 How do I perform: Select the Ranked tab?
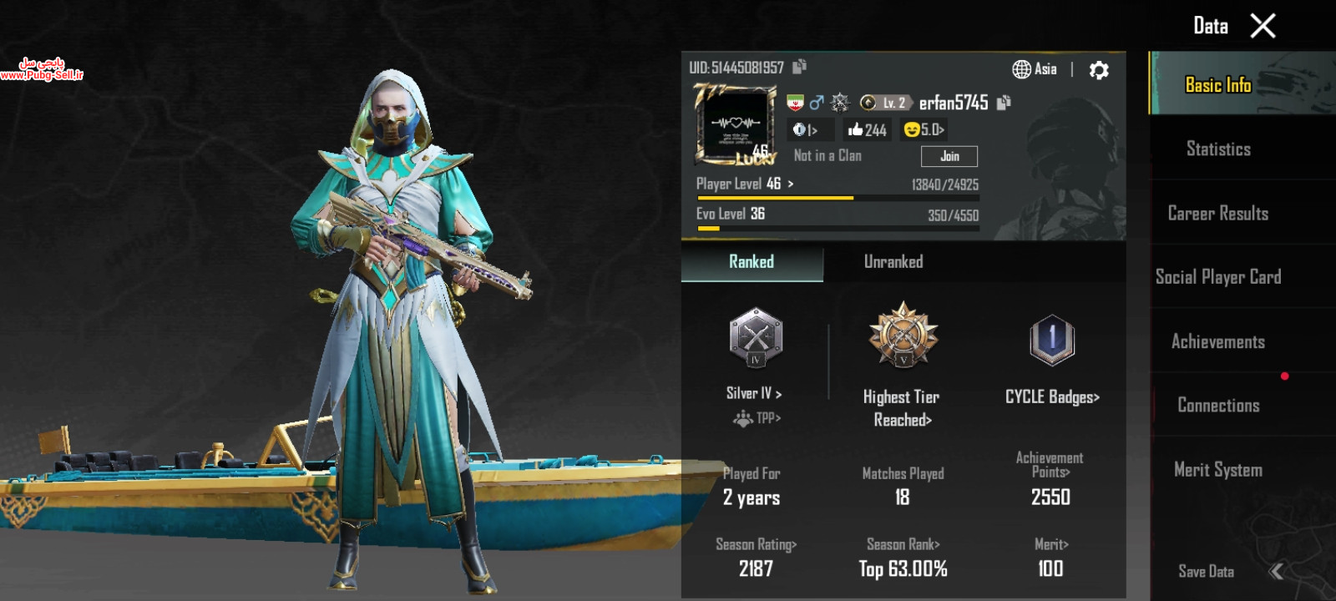click(x=751, y=262)
